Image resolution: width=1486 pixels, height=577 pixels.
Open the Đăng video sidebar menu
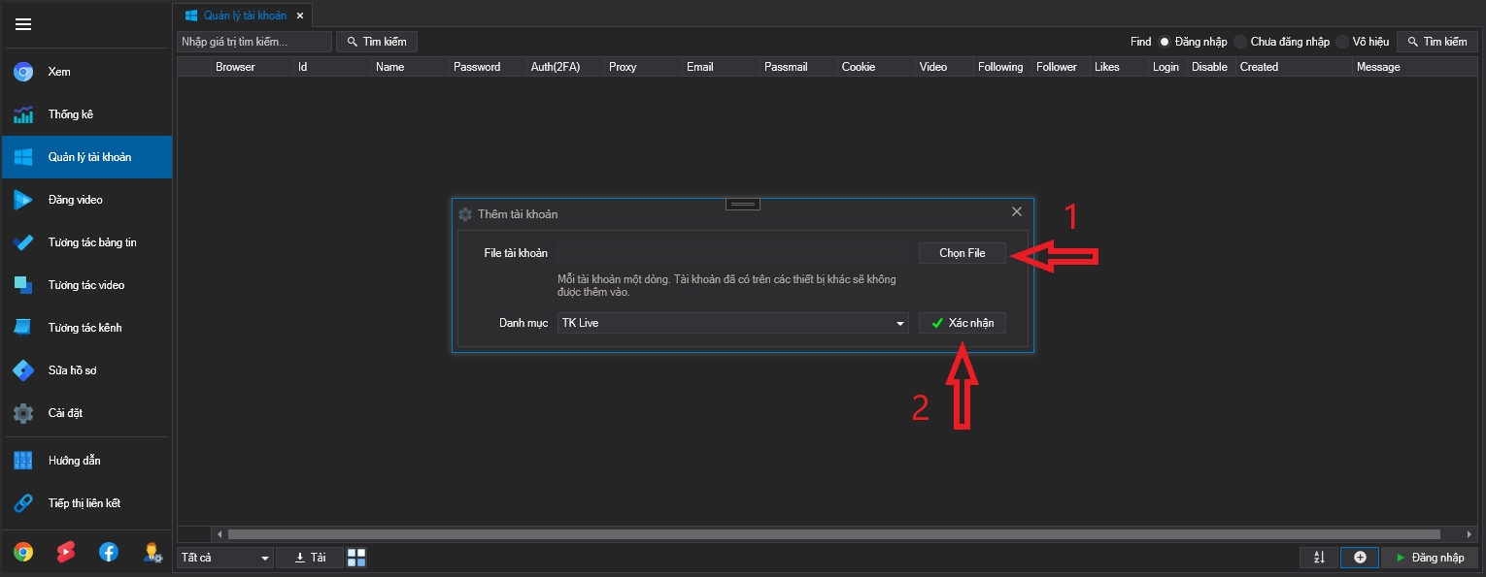click(x=76, y=200)
